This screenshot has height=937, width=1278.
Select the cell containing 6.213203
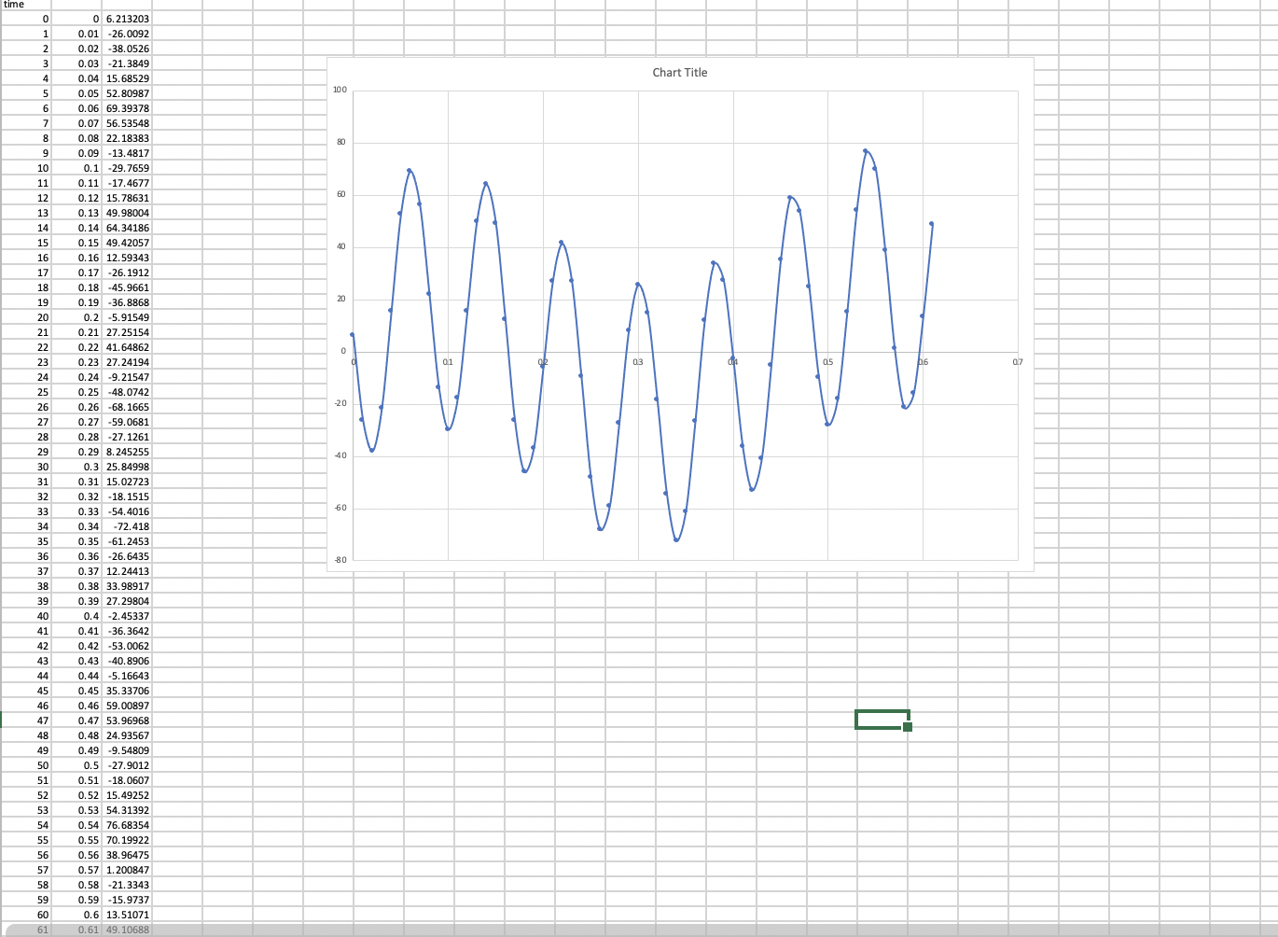(128, 19)
